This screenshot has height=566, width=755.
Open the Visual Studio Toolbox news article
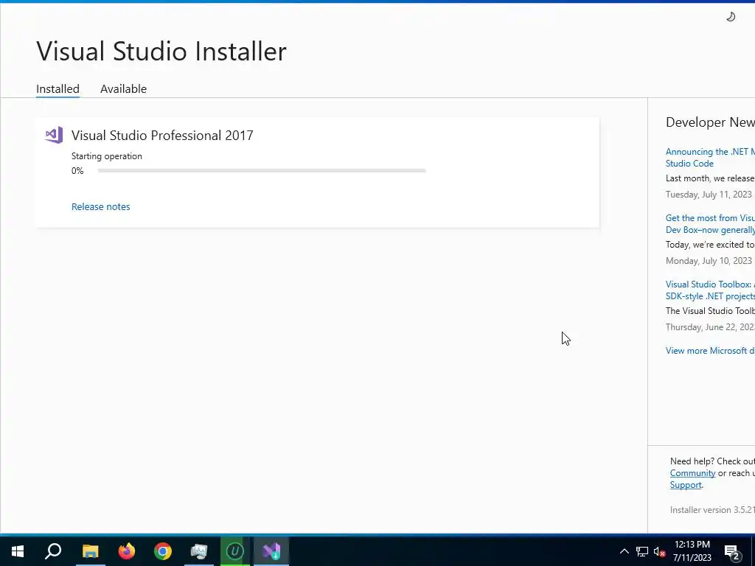coord(710,290)
